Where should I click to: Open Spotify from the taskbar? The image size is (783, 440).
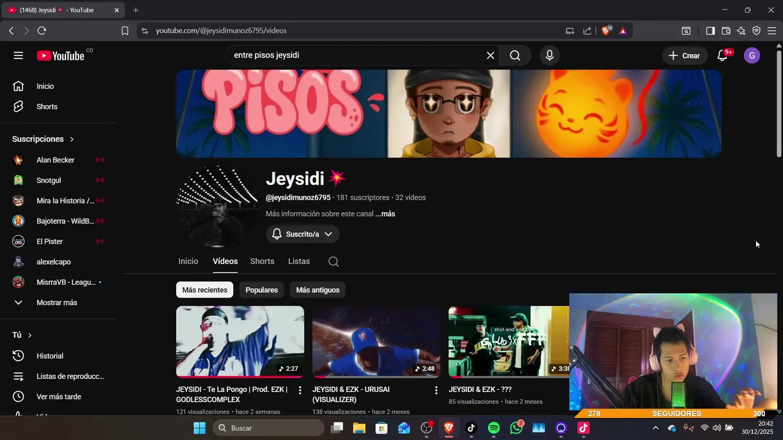(494, 428)
